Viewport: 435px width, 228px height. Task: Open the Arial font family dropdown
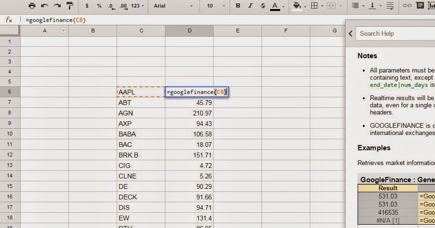coord(174,6)
